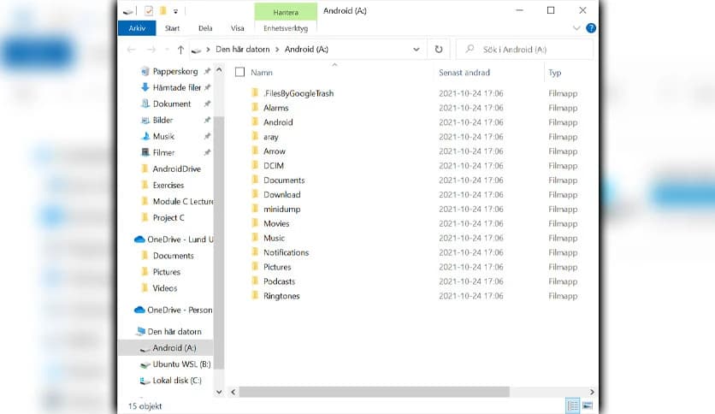Go up one folder level arrow
The image size is (715, 414).
[x=180, y=50]
